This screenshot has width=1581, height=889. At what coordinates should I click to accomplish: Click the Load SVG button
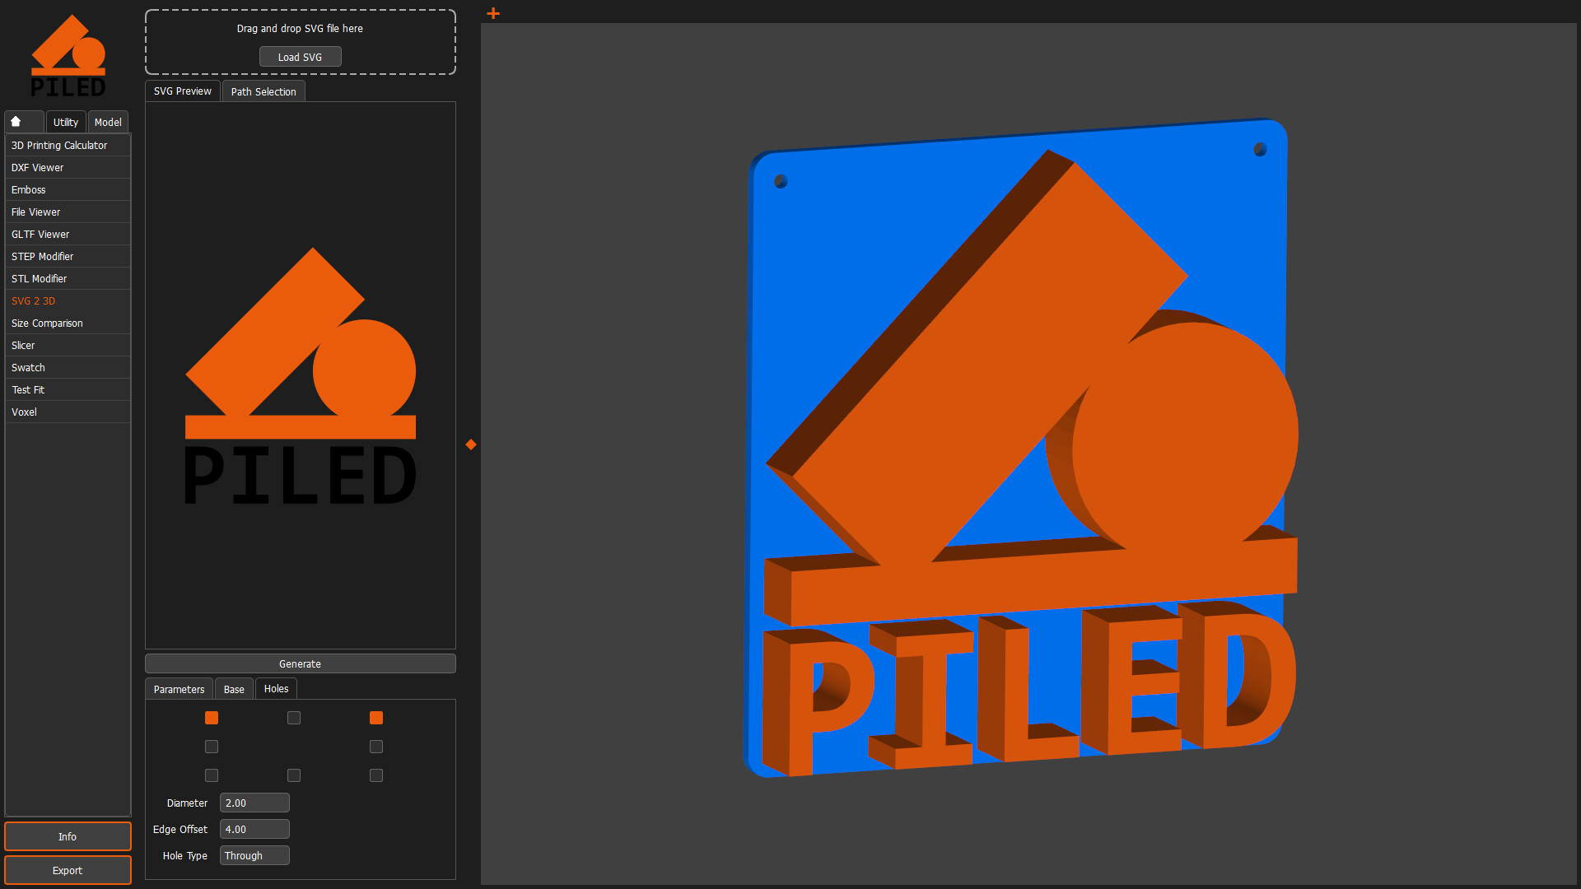click(300, 57)
